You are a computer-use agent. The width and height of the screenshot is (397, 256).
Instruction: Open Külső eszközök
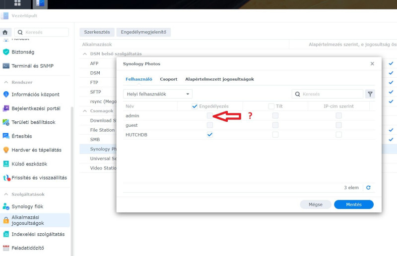point(25,164)
